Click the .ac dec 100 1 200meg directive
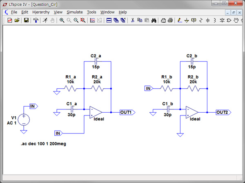 click(x=42, y=144)
